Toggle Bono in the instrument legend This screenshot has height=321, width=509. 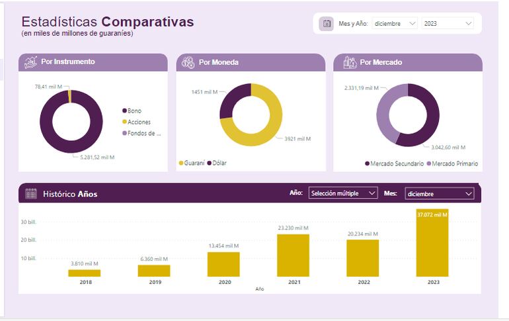pos(134,111)
